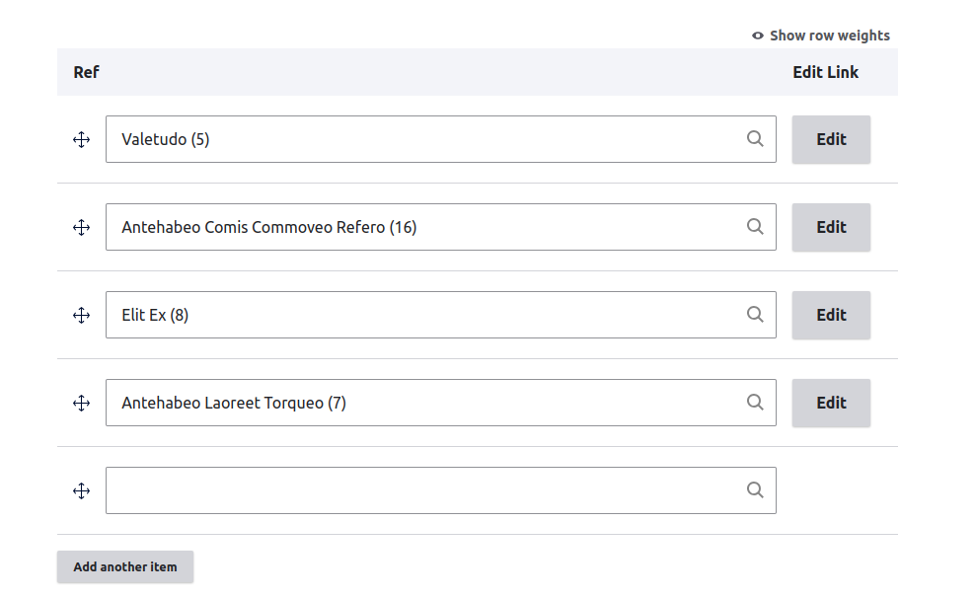Viewport: 975px width, 598px height.
Task: Edit the Antehabeo Laoreet Torqueo reference
Action: [x=831, y=403]
